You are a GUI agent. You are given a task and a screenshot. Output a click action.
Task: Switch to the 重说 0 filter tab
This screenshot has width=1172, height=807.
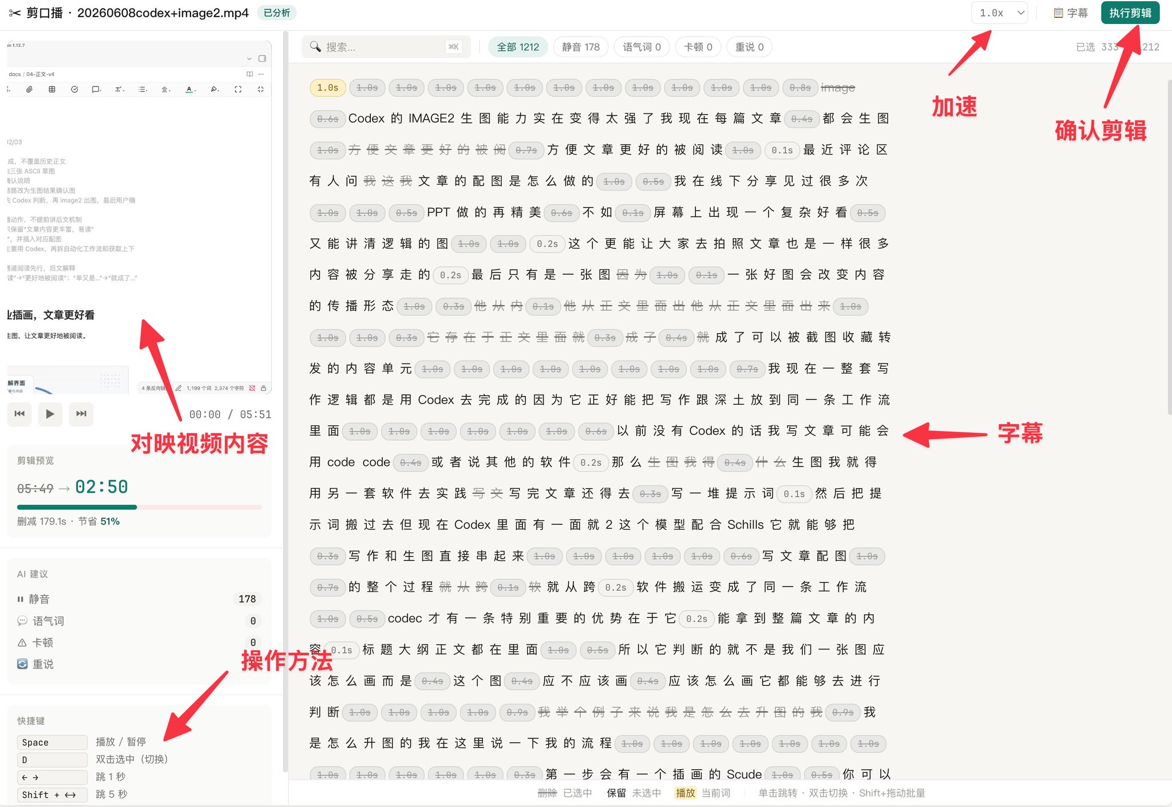coord(749,47)
